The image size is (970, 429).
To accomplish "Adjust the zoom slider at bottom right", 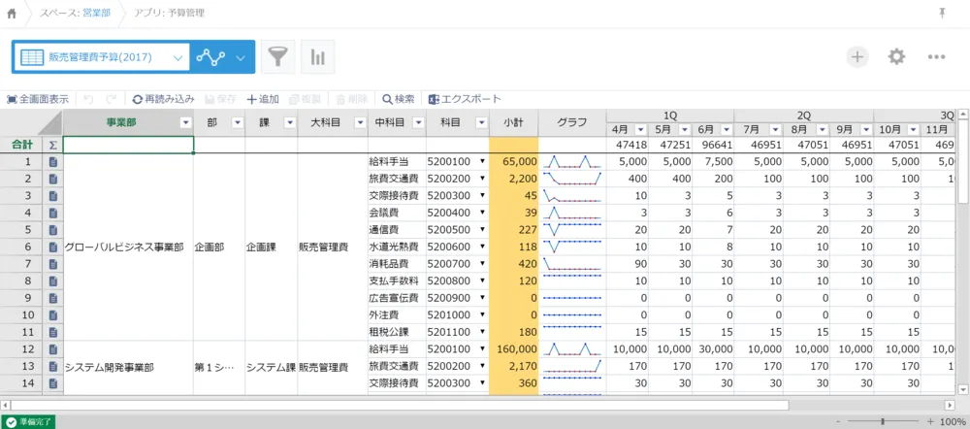I will click(x=881, y=422).
